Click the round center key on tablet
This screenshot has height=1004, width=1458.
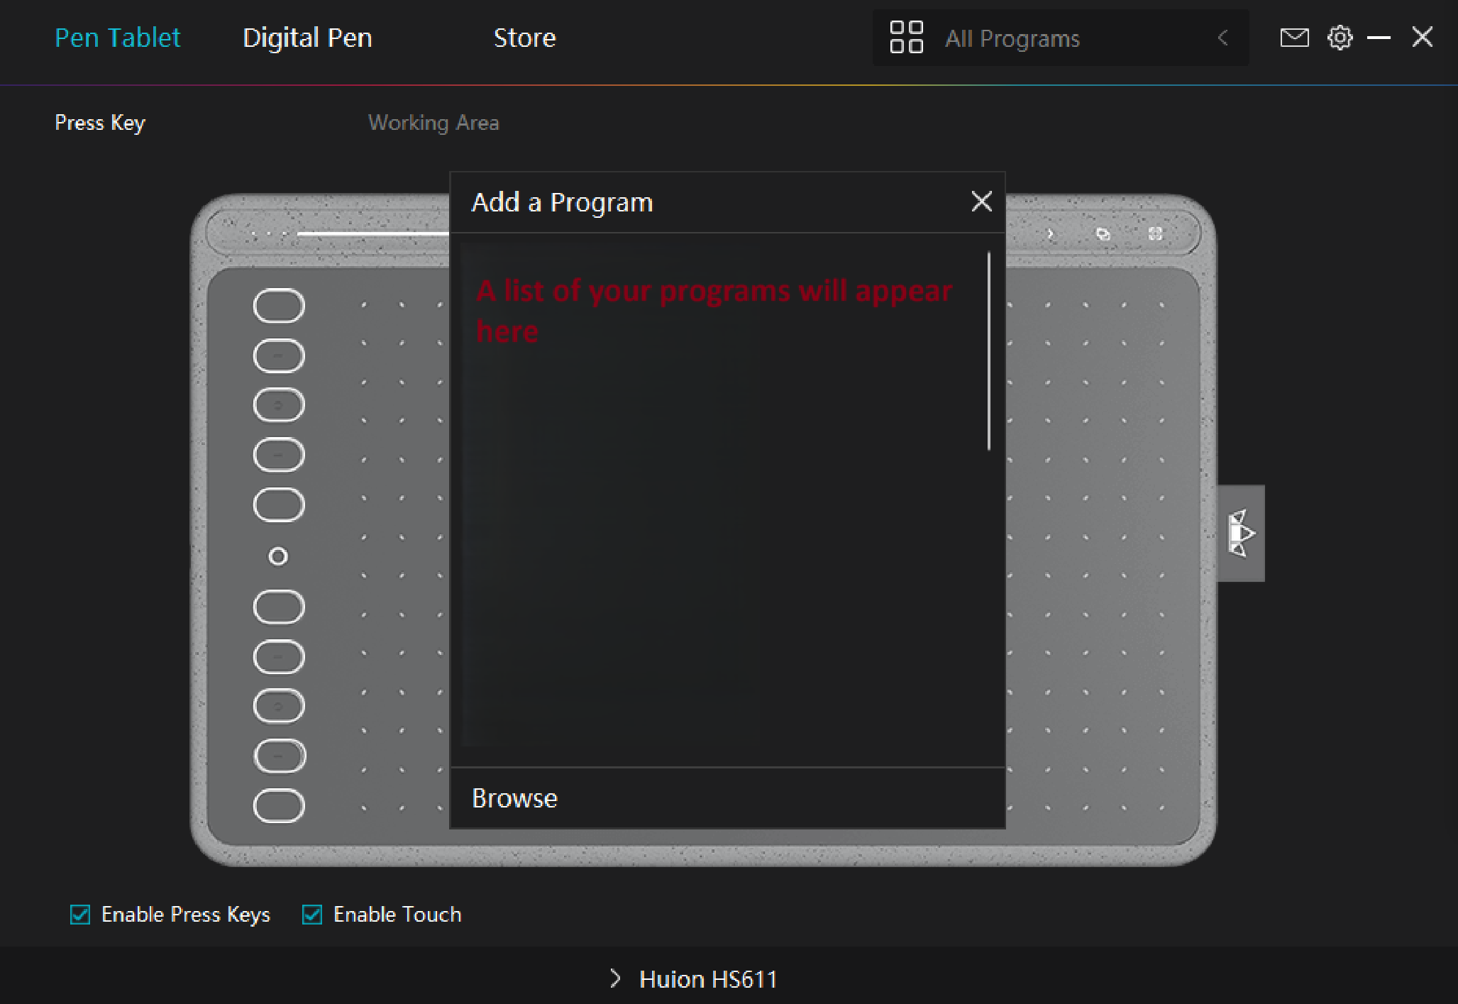point(278,556)
